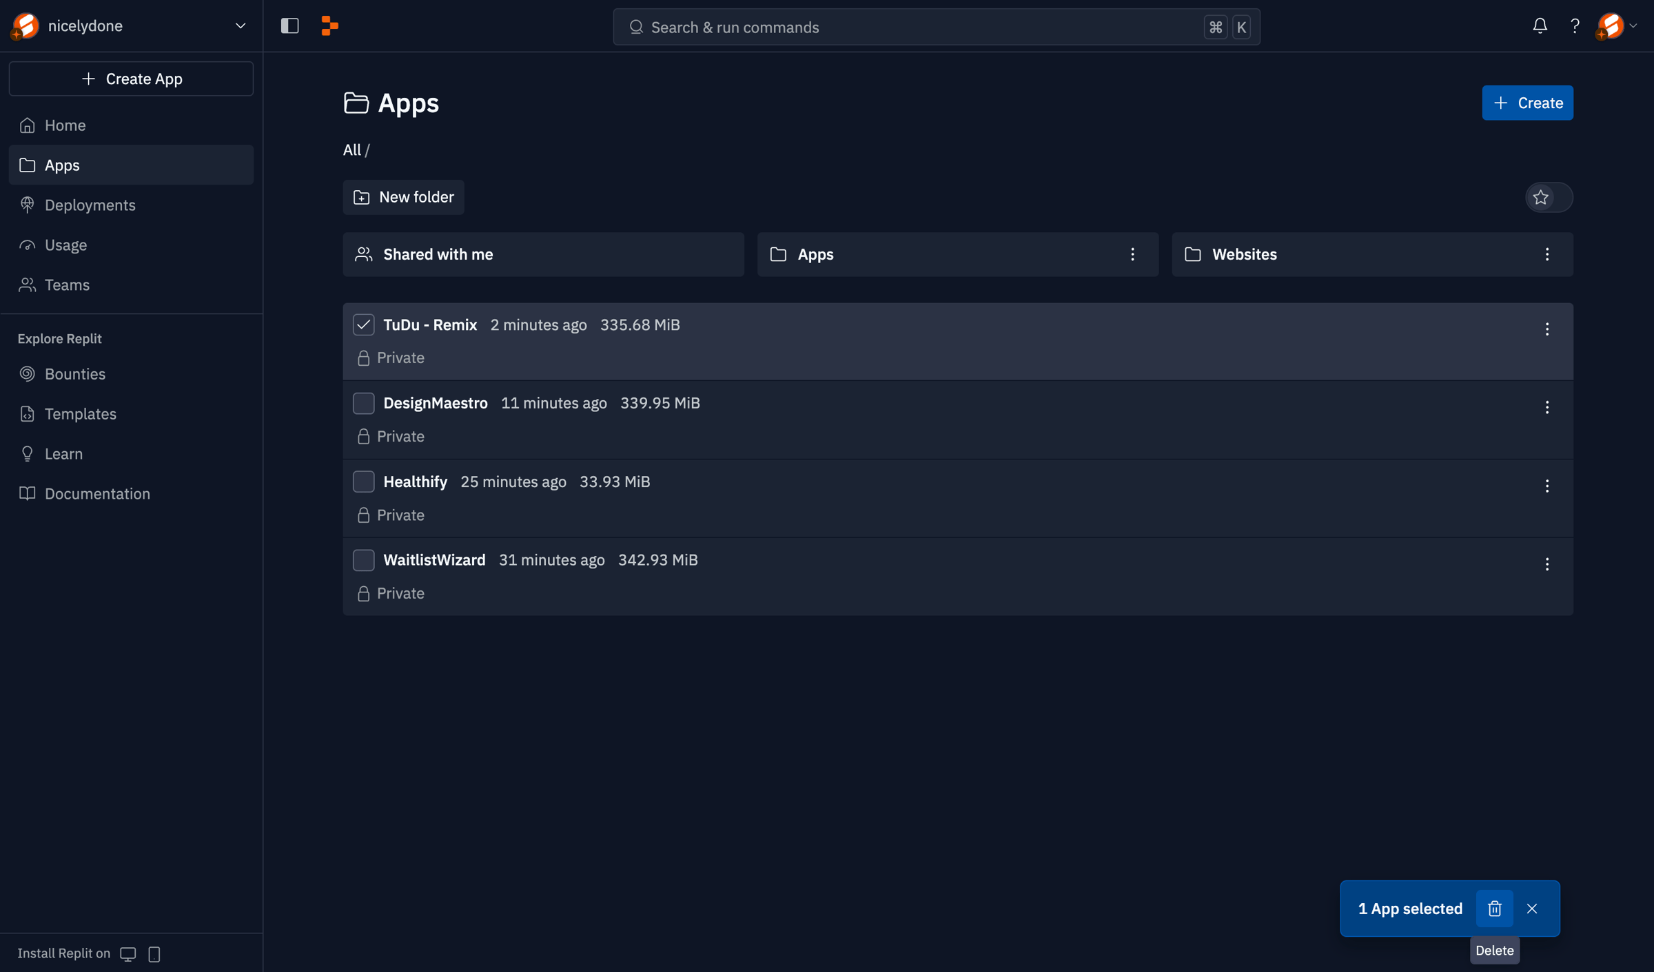The width and height of the screenshot is (1654, 972).
Task: Click the Create App button
Action: pos(131,79)
